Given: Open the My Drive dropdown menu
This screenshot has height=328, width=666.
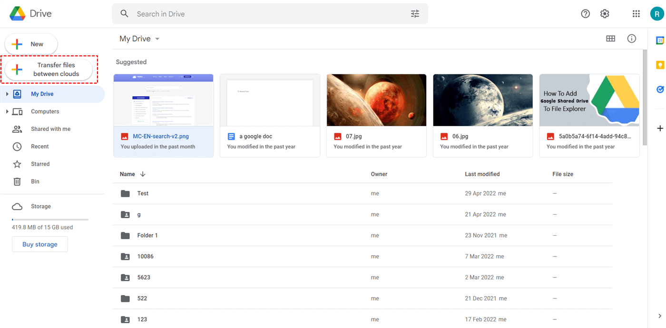Looking at the screenshot, I should pyautogui.click(x=157, y=39).
